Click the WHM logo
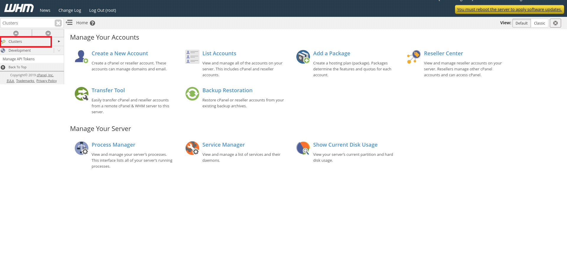The height and width of the screenshot is (259, 567). [x=19, y=8]
